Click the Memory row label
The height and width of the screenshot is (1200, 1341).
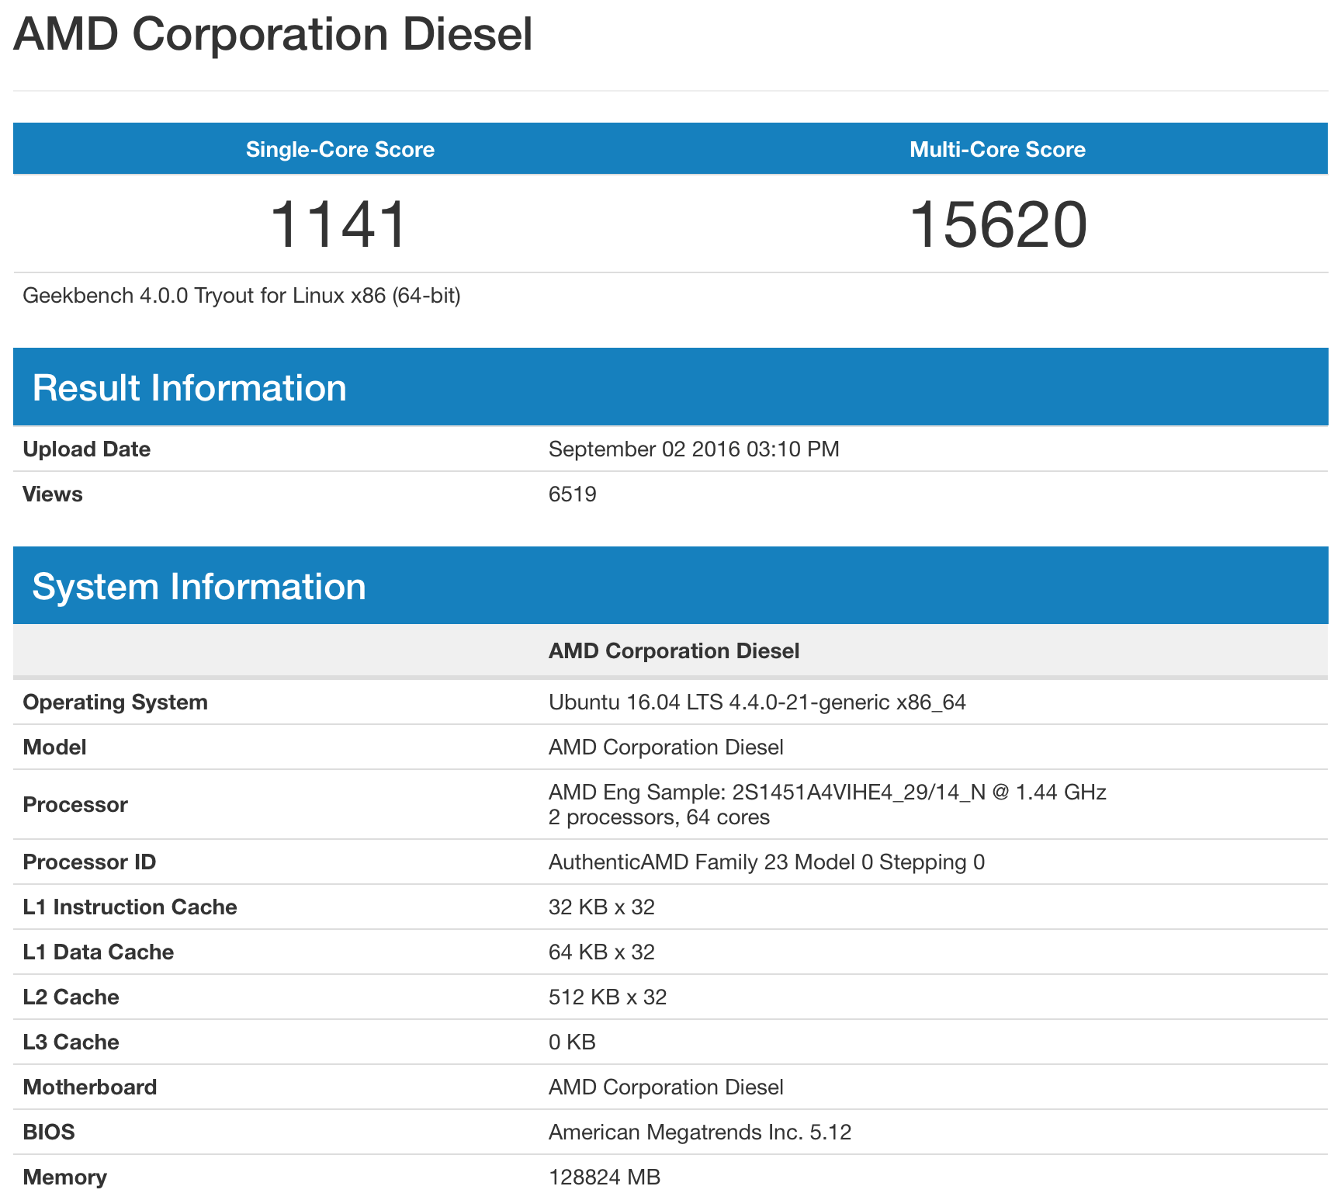(x=65, y=1177)
